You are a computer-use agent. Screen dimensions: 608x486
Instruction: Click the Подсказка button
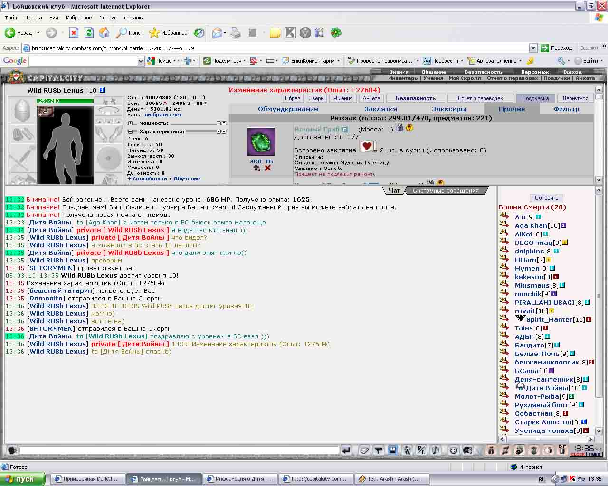535,98
